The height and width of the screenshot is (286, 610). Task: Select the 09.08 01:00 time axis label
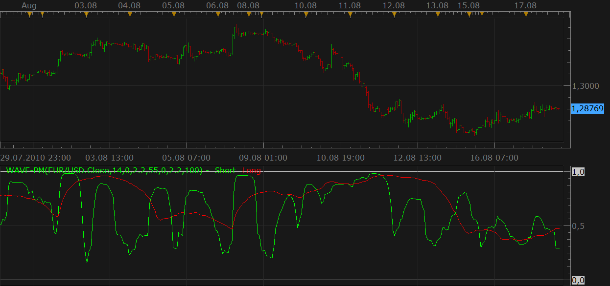tap(262, 158)
